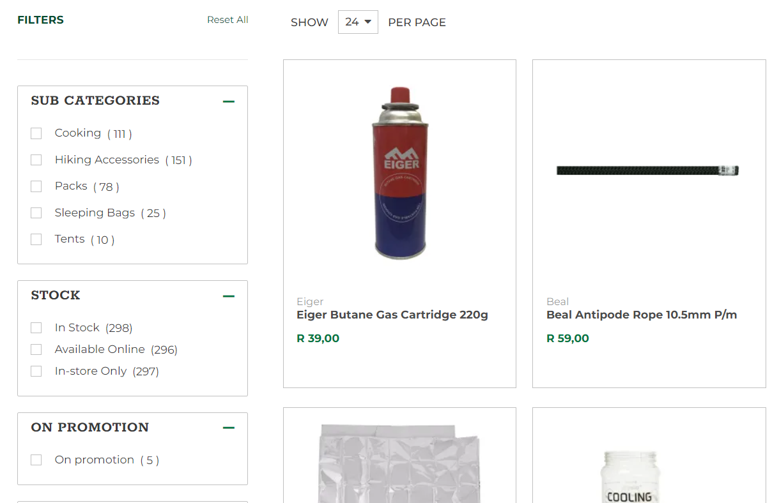
Task: Click the Eiger gas cartridge product image
Action: (399, 173)
